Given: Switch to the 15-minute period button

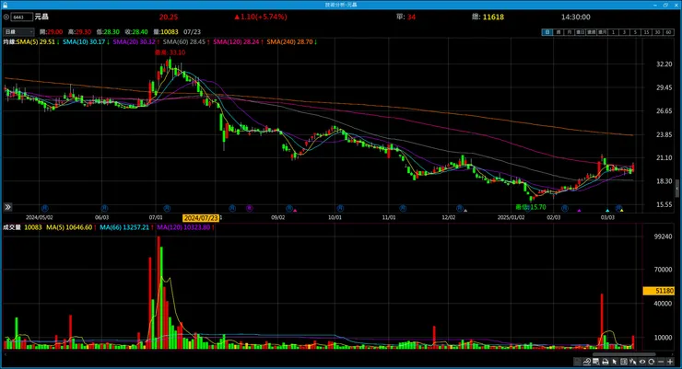Looking at the screenshot, I should point(646,32).
